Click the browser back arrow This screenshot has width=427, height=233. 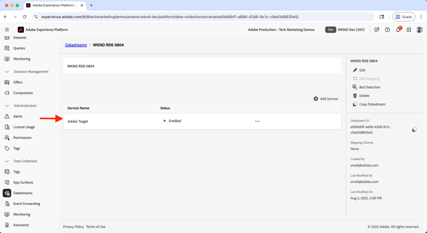point(6,17)
